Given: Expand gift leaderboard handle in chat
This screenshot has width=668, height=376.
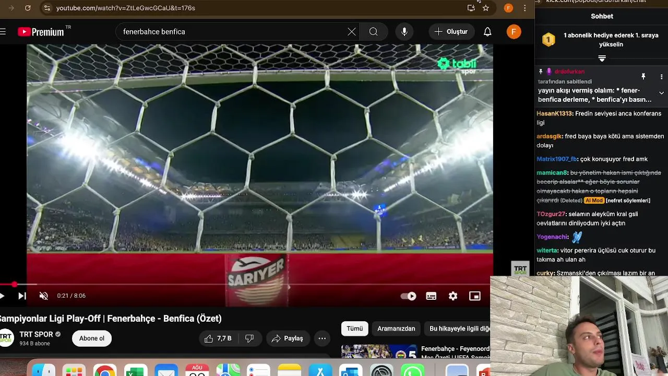Looking at the screenshot, I should click(602, 58).
